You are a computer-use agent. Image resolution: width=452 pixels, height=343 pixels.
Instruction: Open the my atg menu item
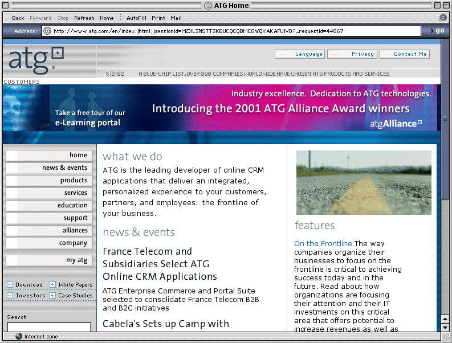click(x=49, y=260)
